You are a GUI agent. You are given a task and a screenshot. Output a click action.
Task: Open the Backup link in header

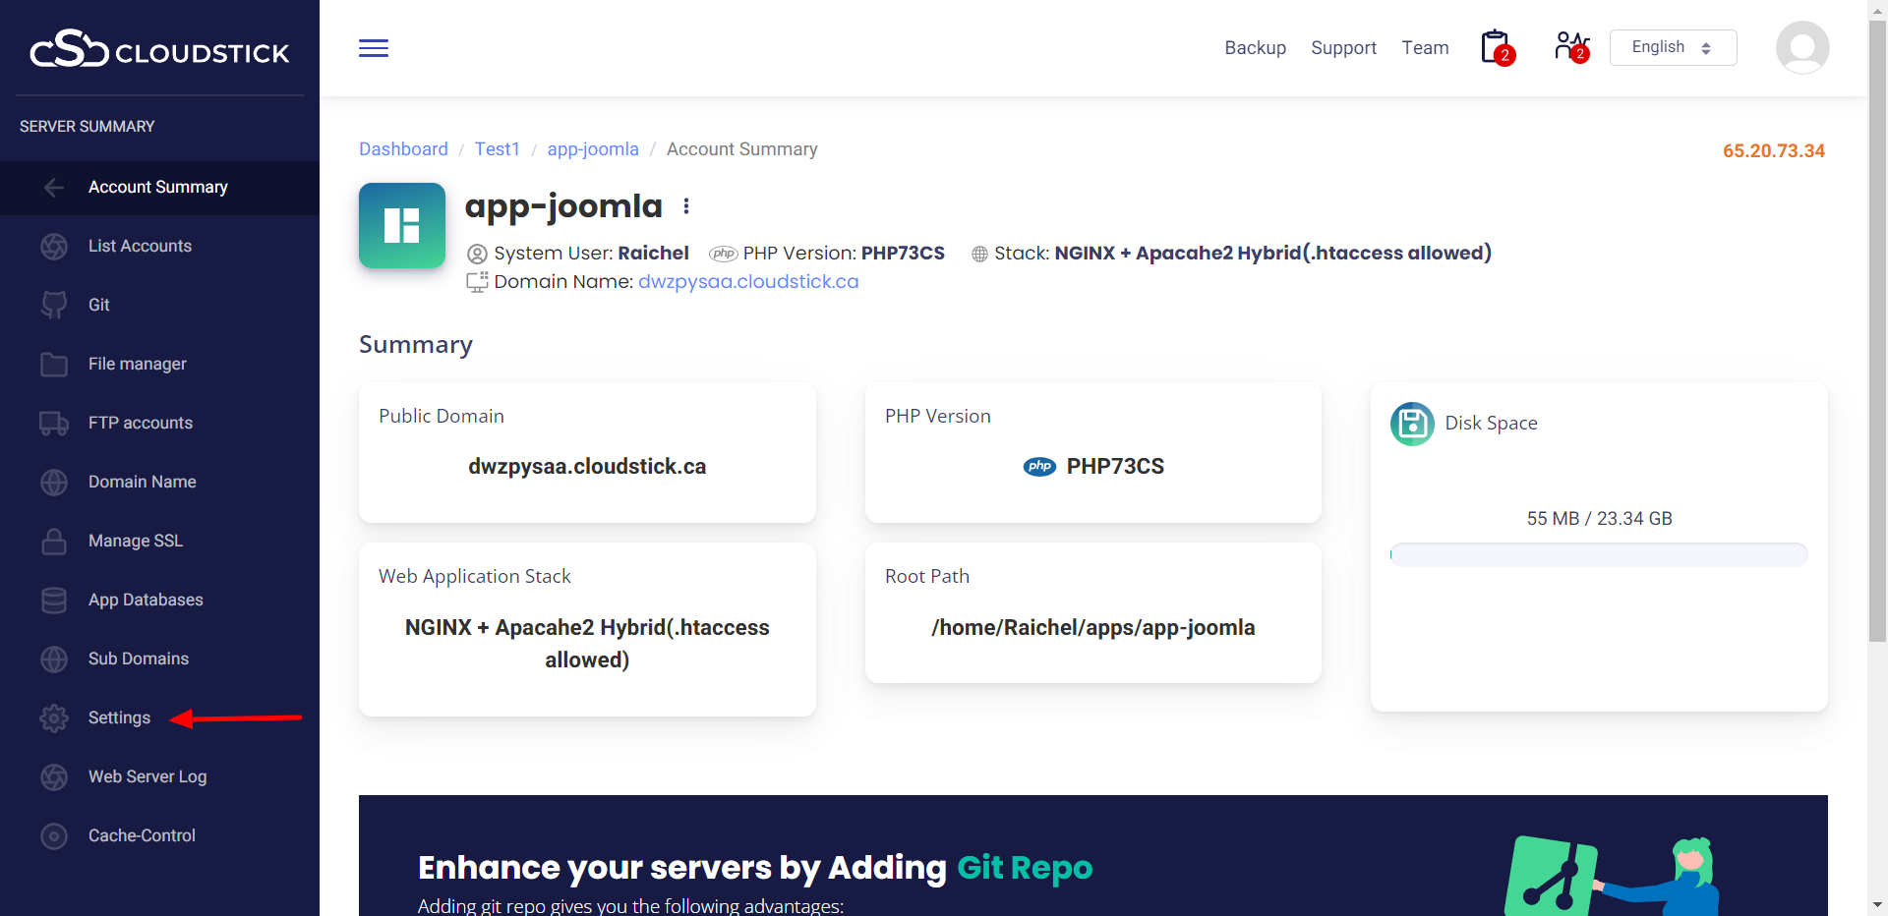tap(1255, 47)
